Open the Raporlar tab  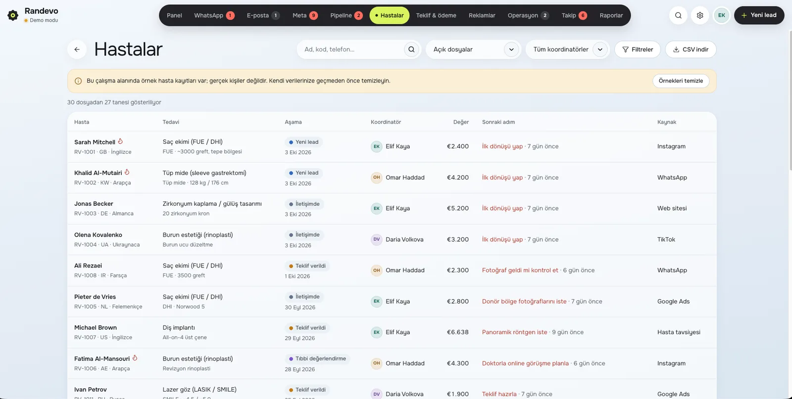(x=611, y=15)
